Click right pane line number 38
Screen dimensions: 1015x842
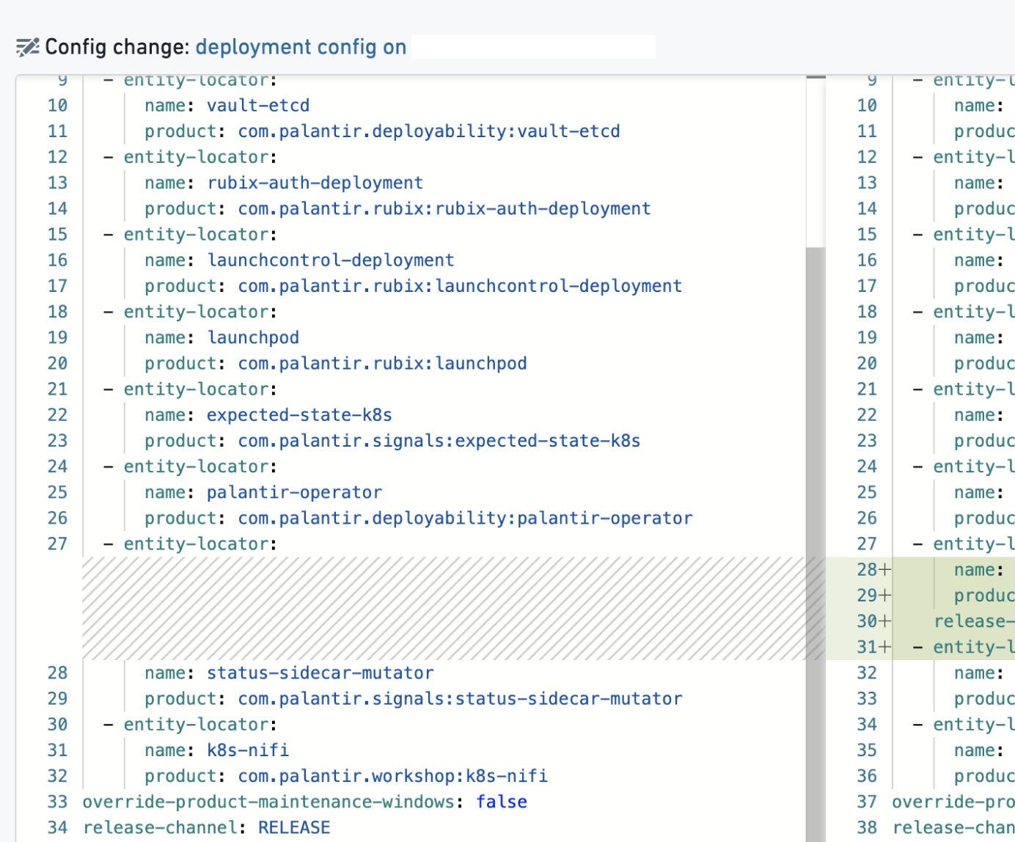pyautogui.click(x=867, y=828)
